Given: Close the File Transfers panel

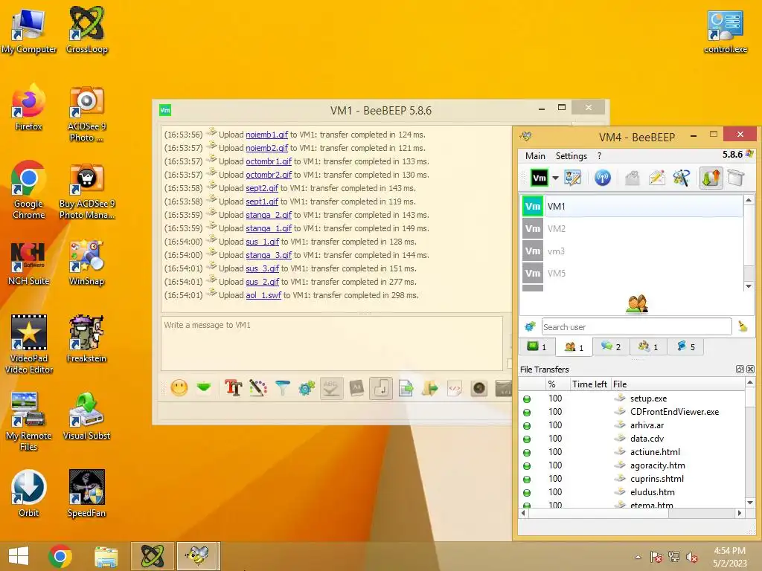Looking at the screenshot, I should point(750,369).
